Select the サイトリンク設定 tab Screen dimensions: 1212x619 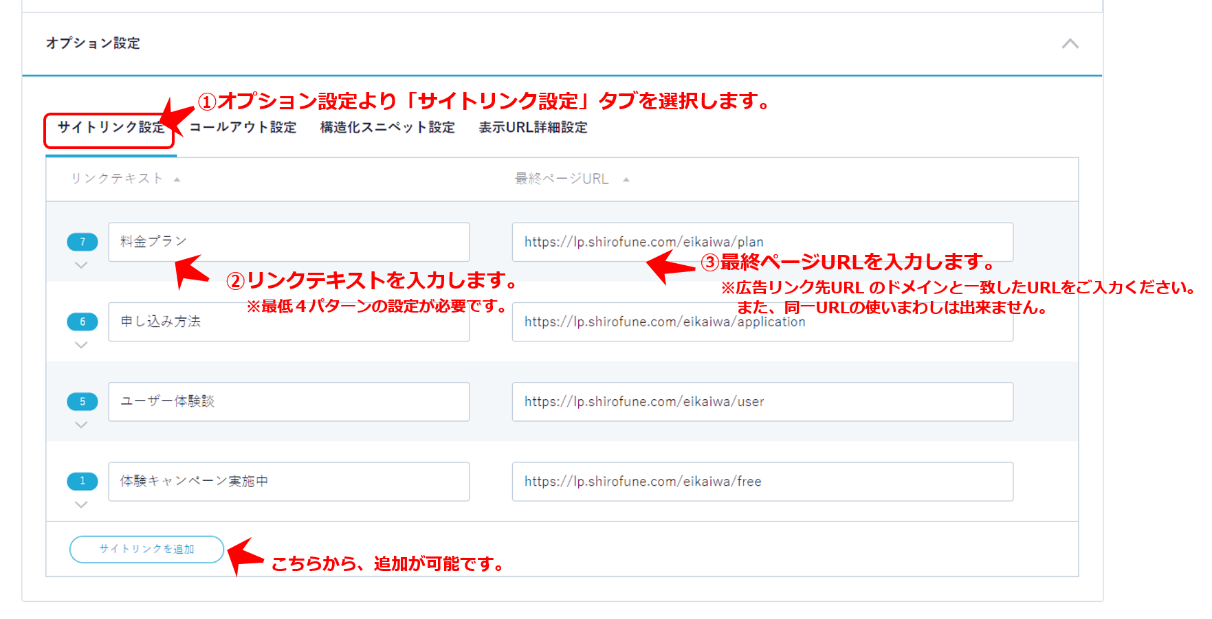111,128
